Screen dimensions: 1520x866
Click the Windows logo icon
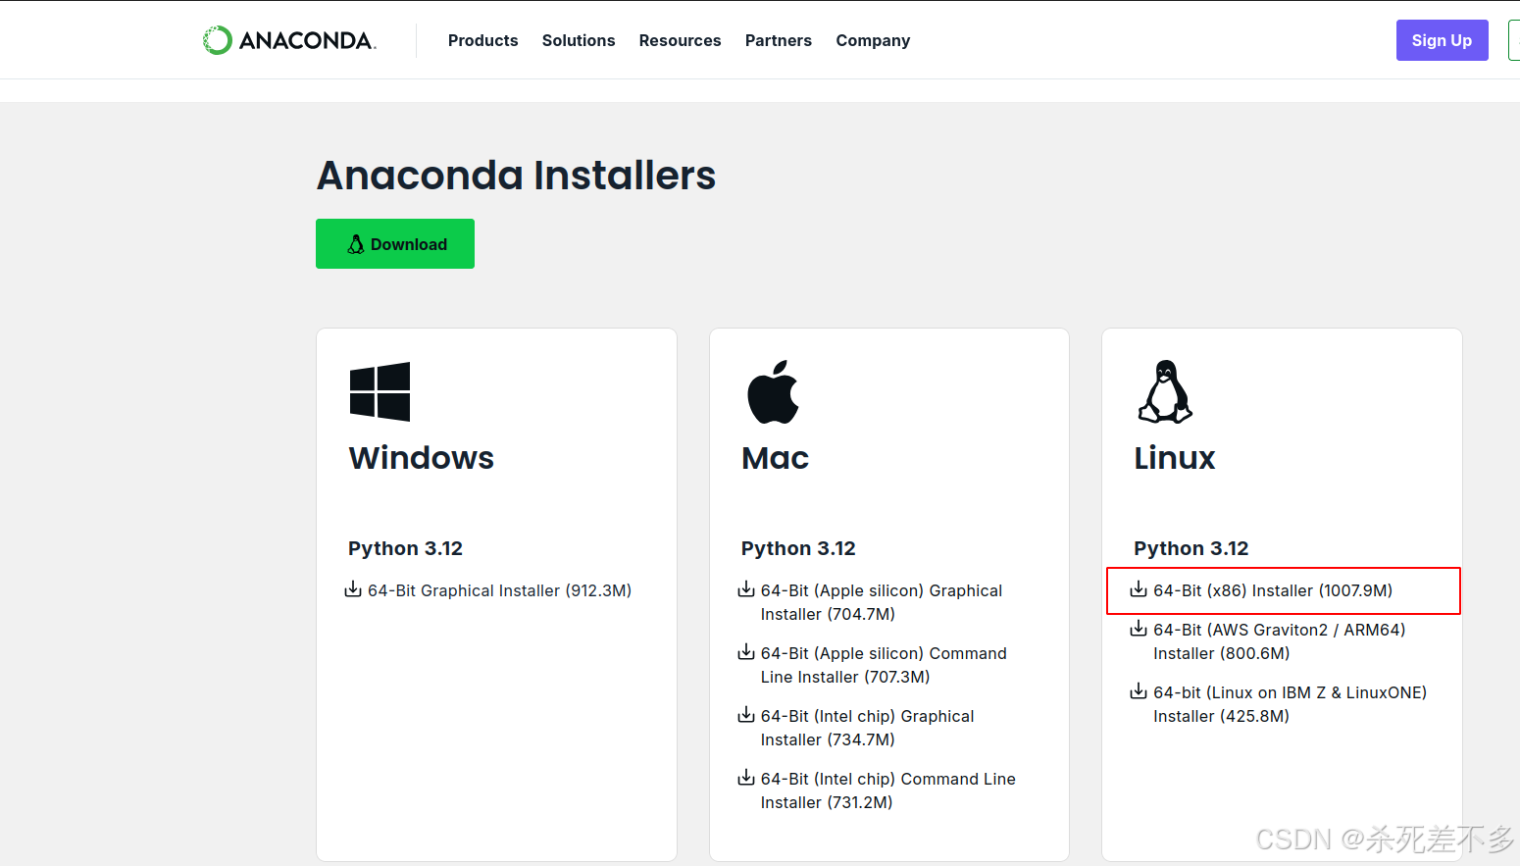point(380,391)
